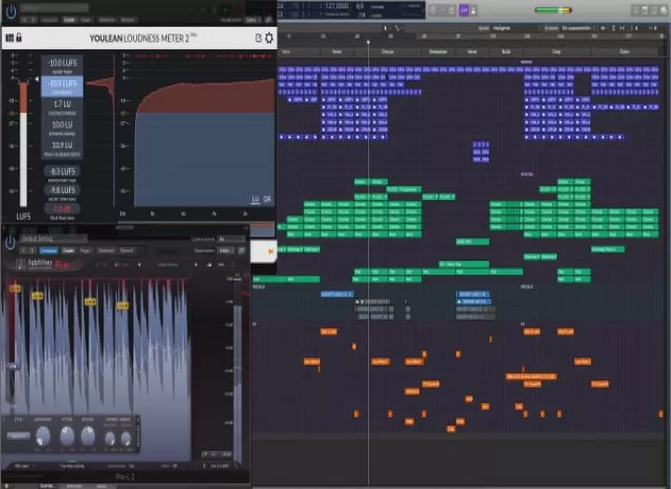Click Paste in the Youlean plugin header
This screenshot has height=489, width=671.
tap(86, 20)
